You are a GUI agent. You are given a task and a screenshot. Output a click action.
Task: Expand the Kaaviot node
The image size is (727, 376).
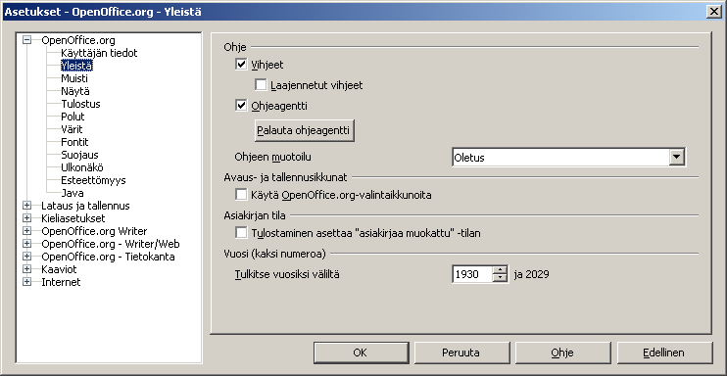coord(26,269)
